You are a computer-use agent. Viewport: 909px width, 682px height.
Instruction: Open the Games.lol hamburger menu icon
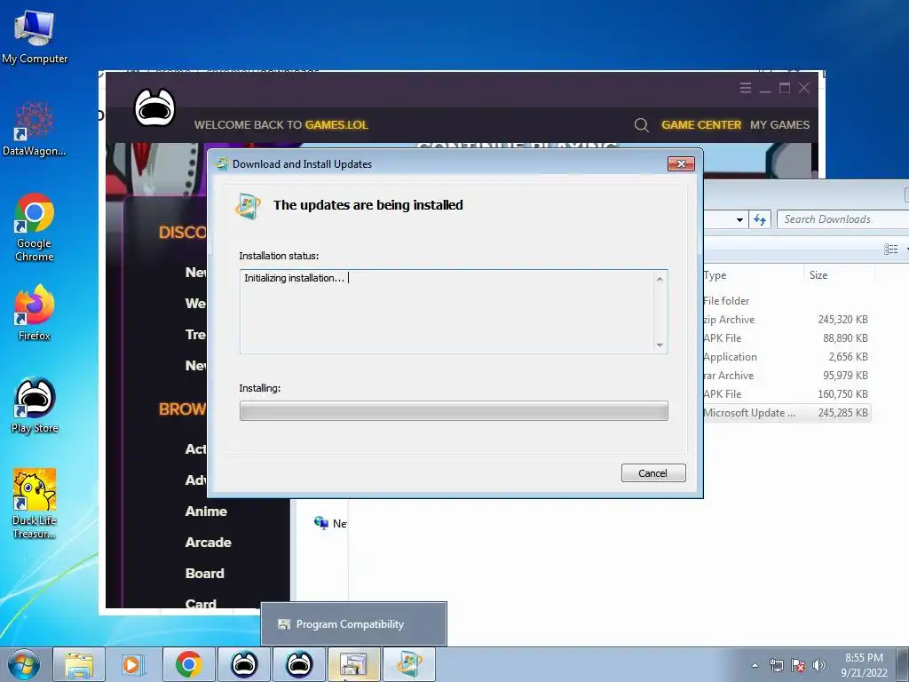746,88
